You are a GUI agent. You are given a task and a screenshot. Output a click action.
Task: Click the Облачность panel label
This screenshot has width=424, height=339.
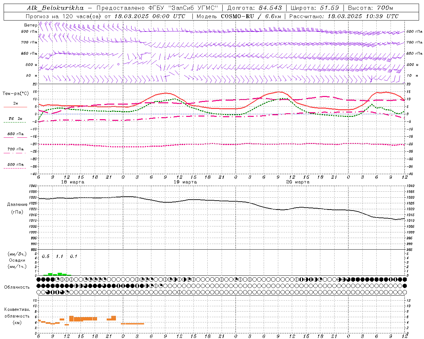point(17,287)
